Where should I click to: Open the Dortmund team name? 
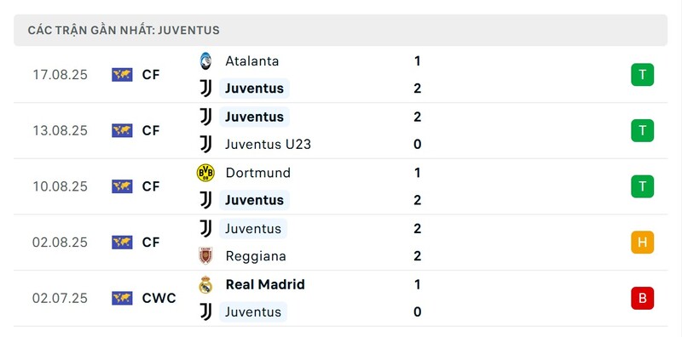[x=258, y=173]
